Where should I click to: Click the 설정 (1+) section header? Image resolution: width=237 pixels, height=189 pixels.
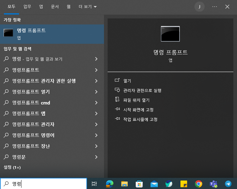point(12,167)
